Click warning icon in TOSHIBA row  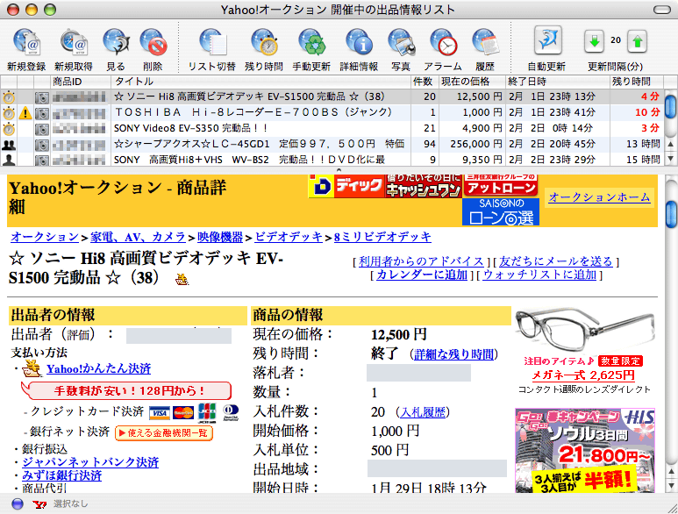pos(25,113)
